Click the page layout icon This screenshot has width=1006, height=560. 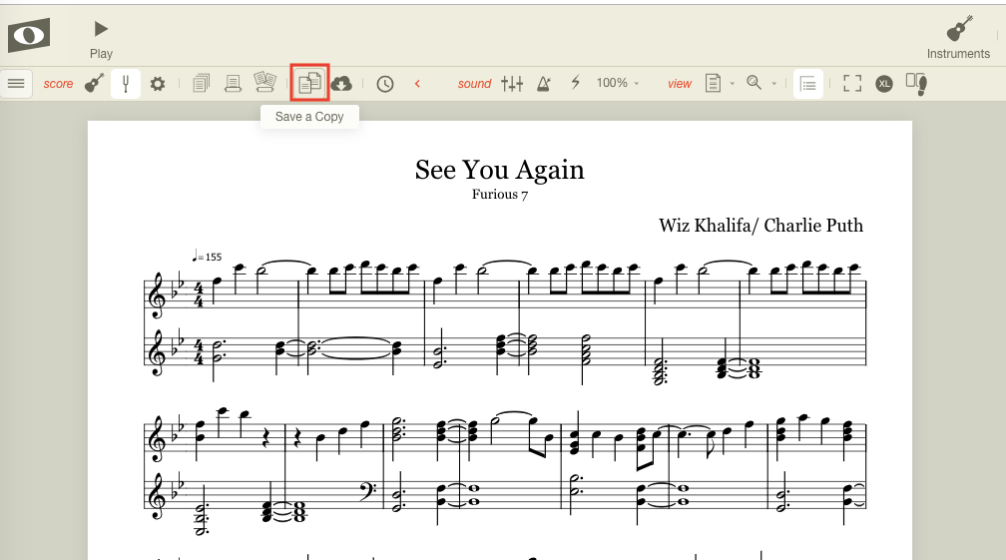[x=713, y=83]
